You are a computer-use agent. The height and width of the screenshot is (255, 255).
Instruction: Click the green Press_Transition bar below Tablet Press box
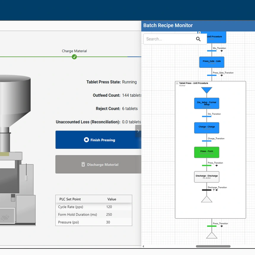tap(212, 226)
